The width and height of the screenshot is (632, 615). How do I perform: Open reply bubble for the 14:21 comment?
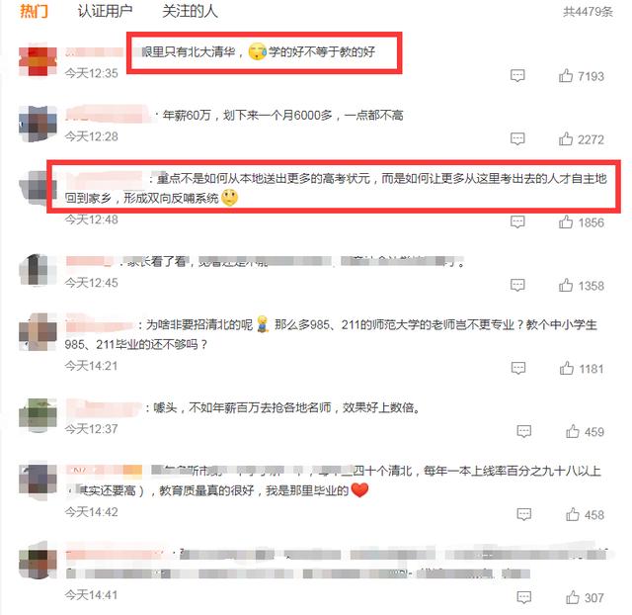point(518,369)
